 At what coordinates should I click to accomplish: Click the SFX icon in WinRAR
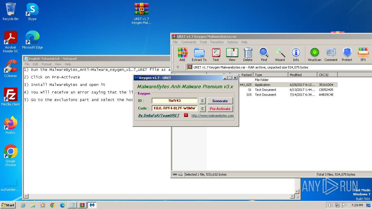363,55
